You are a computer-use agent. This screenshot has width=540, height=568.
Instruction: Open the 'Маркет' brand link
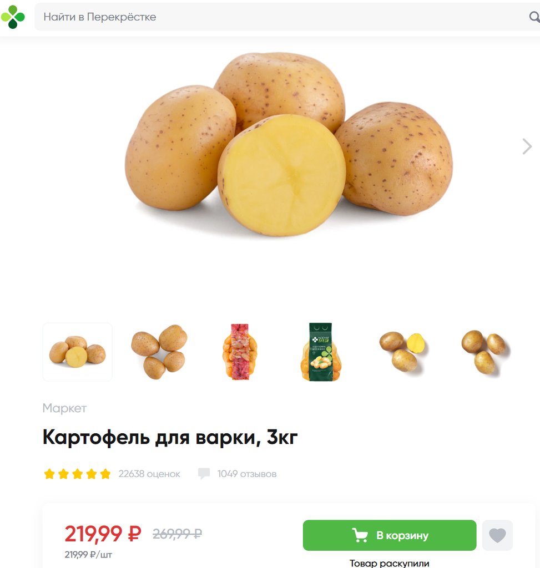(64, 408)
